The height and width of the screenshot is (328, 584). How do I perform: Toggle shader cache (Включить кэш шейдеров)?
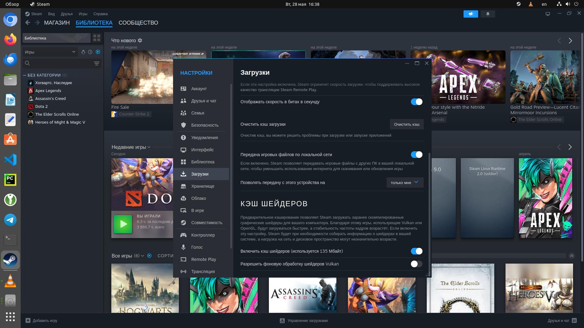[x=416, y=251]
